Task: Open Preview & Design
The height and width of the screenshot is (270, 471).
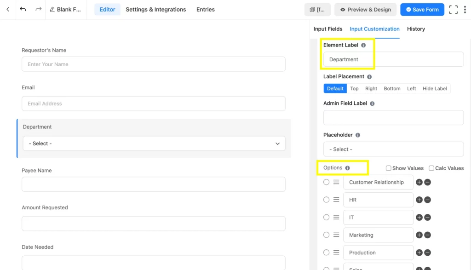Action: coord(365,9)
